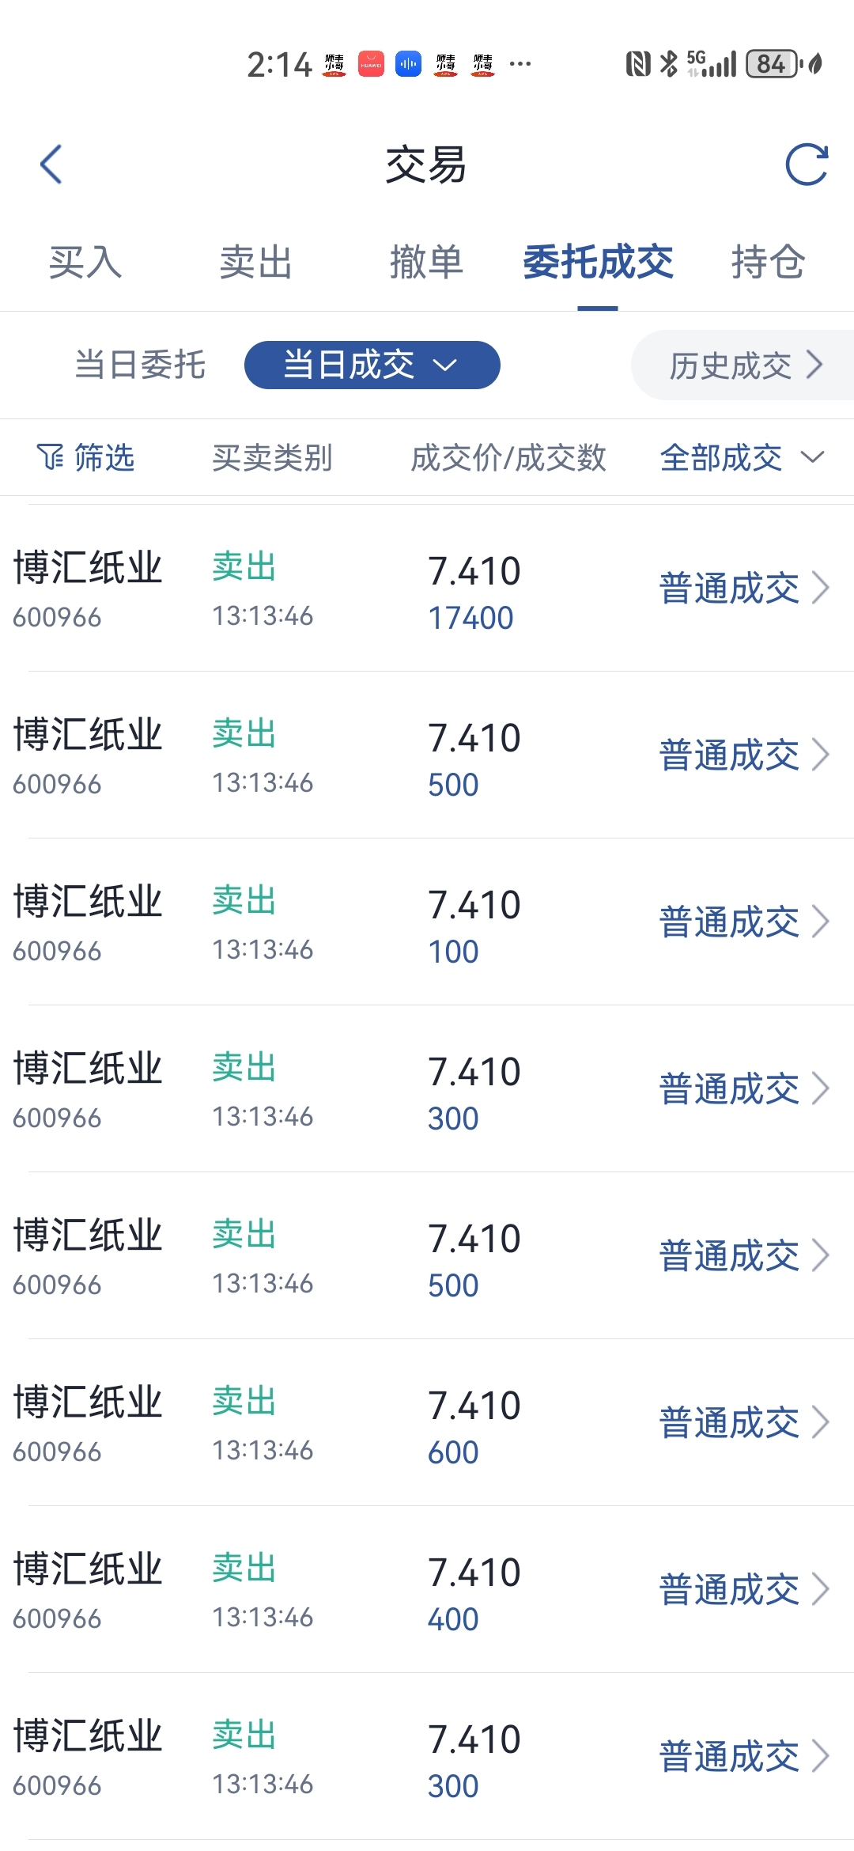
Task: Tap the Bluetooth status icon
Action: point(669,64)
